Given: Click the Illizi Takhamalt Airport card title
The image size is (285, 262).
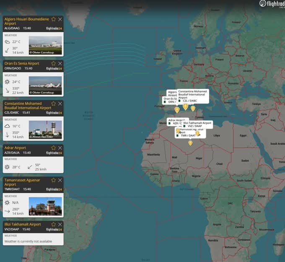Looking at the screenshot, I should [x=23, y=224].
